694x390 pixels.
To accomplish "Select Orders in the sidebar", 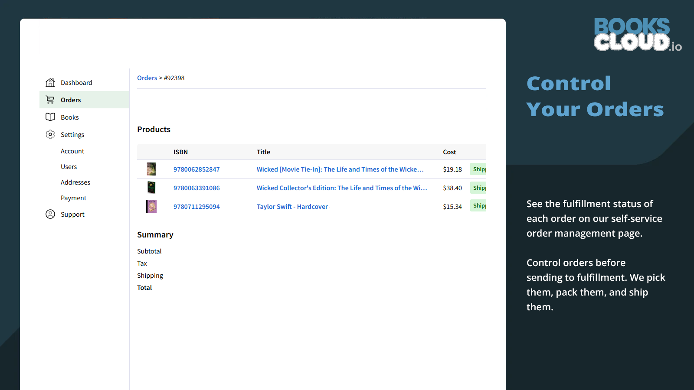I will coord(84,100).
